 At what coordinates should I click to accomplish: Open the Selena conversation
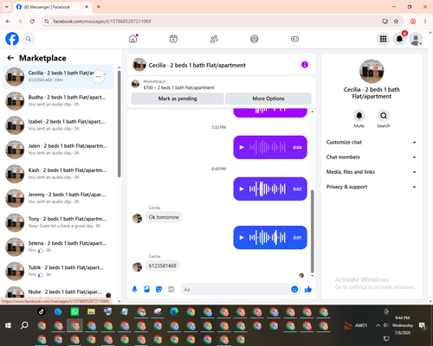point(58,247)
